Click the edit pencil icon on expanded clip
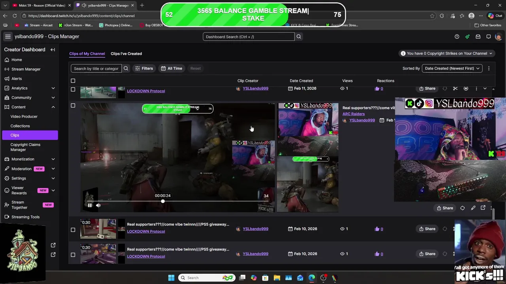This screenshot has height=284, width=506. pos(473,208)
